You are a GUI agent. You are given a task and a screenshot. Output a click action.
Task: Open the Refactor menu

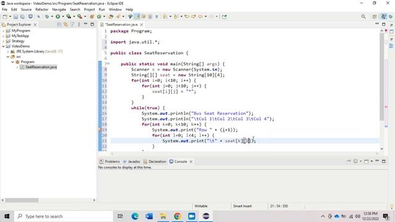point(42,9)
